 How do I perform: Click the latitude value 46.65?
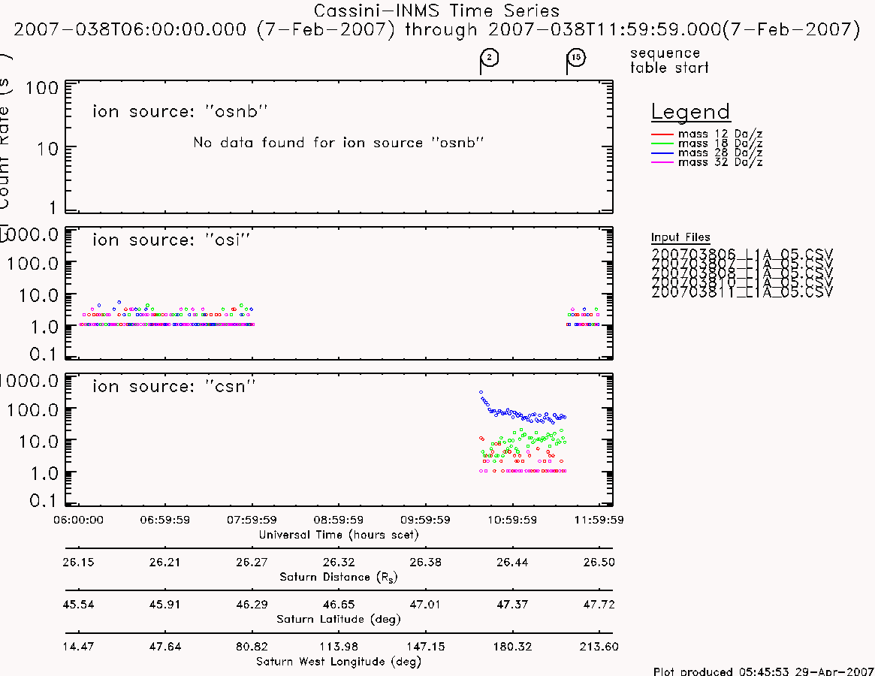point(339,605)
